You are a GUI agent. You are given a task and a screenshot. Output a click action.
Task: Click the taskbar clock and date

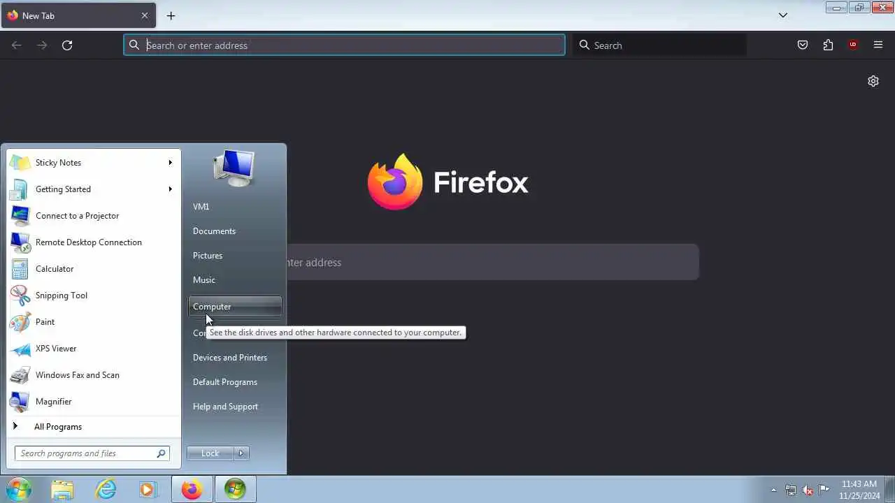[x=859, y=490]
